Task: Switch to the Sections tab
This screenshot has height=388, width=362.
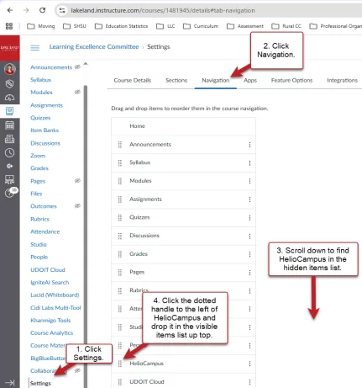Action: coord(176,81)
